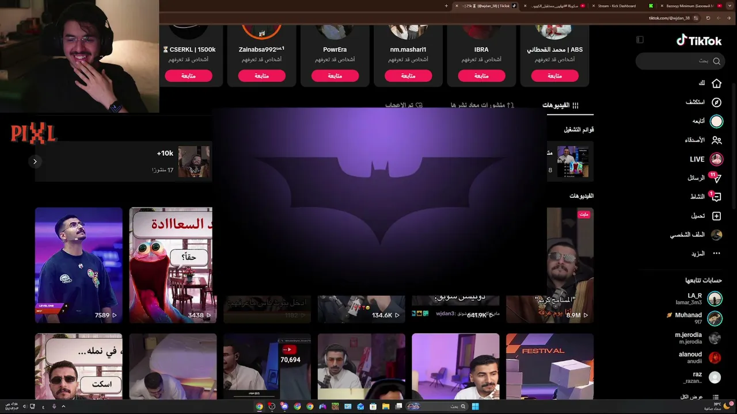Follow the IBRA suggested account
This screenshot has width=737, height=414.
[481, 76]
